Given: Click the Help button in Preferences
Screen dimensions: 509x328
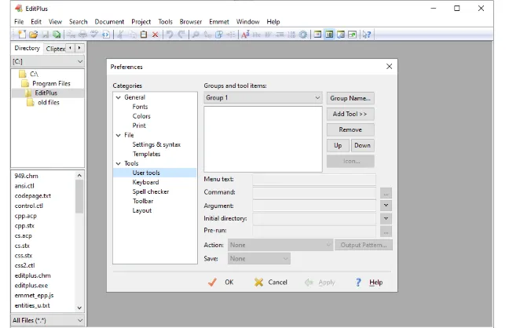Looking at the screenshot, I should point(369,282).
